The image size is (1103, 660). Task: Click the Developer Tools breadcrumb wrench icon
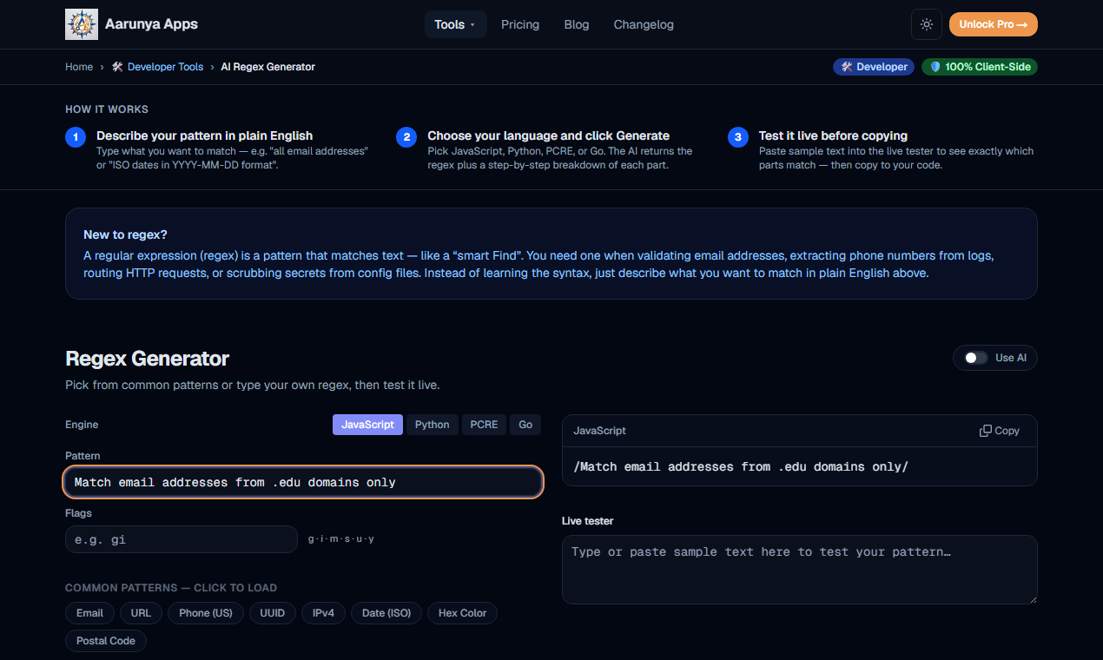tap(117, 67)
